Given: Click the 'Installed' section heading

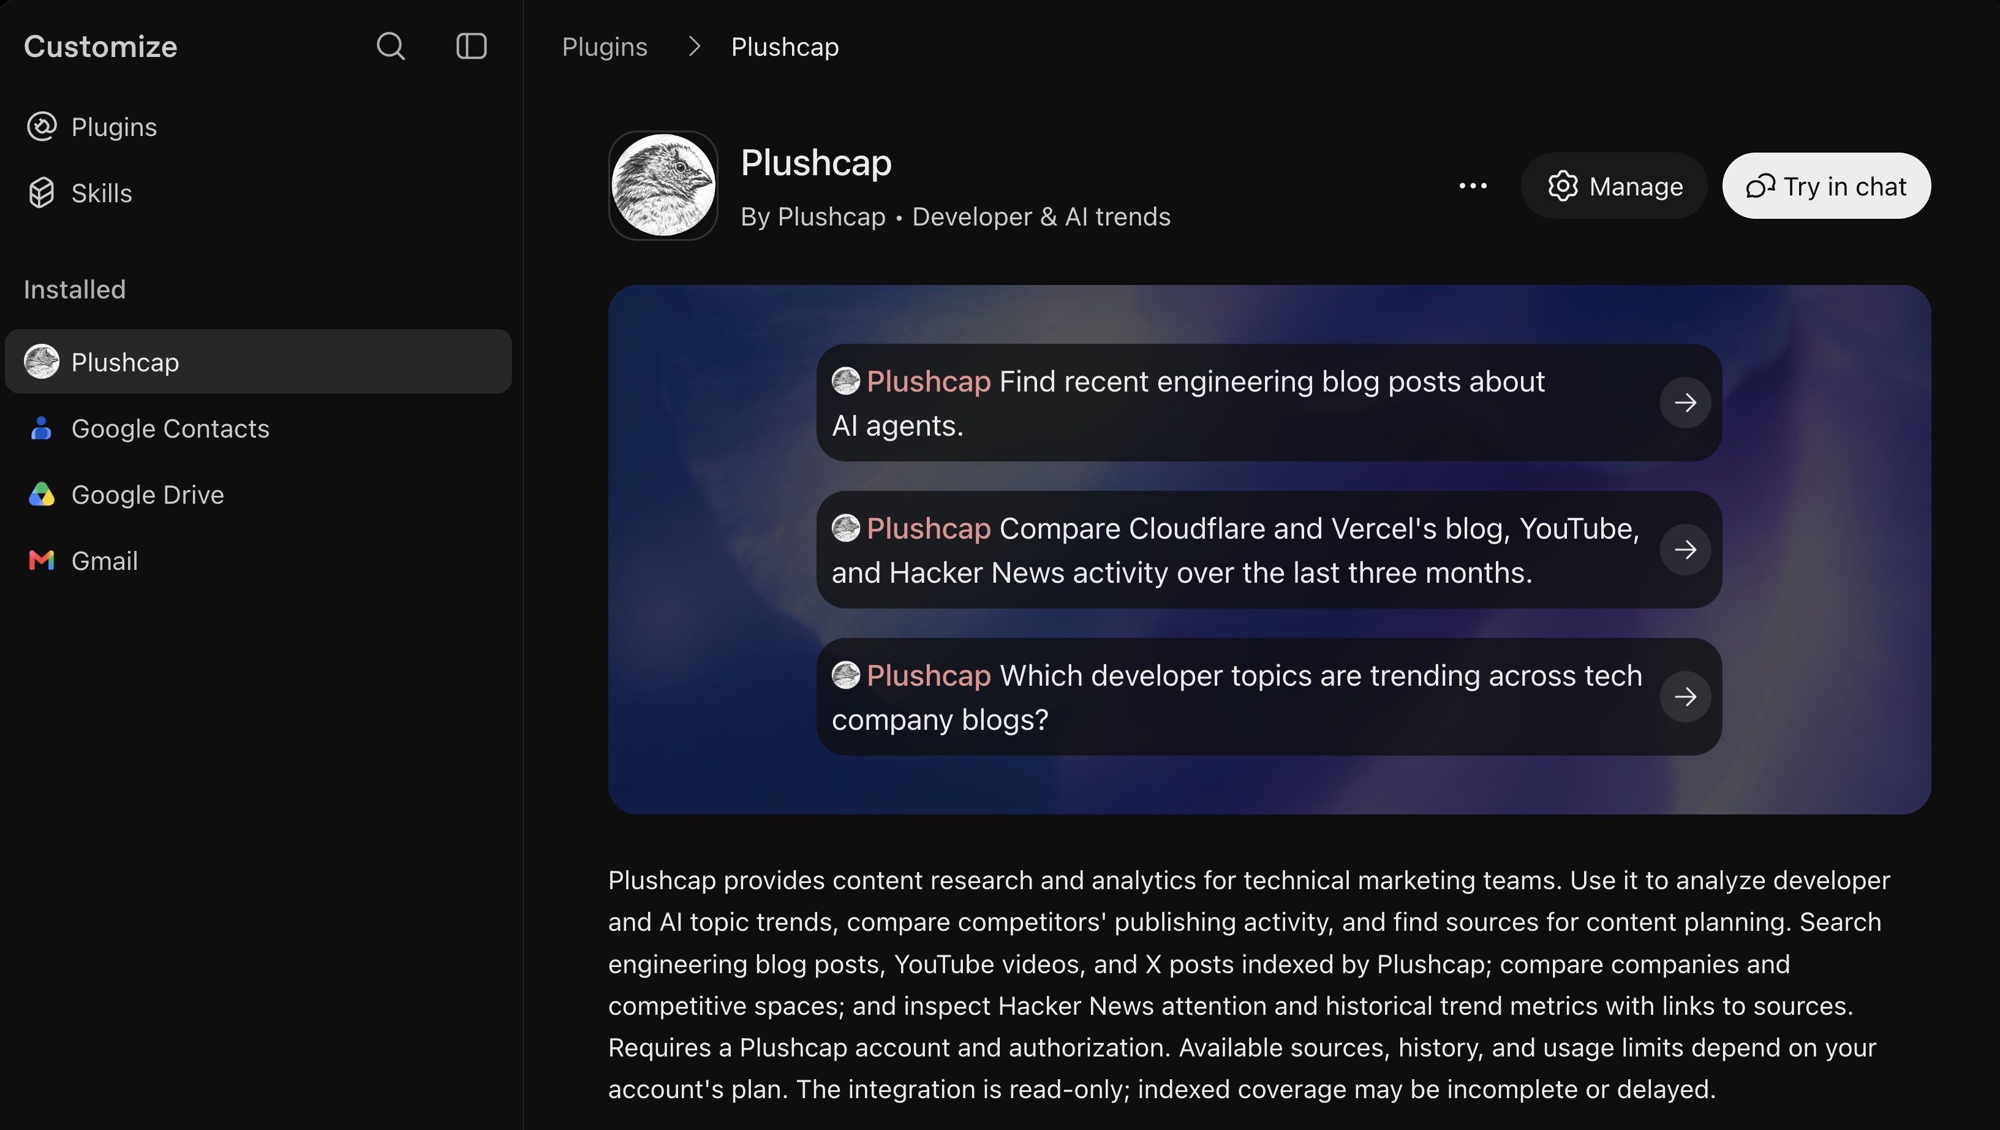Looking at the screenshot, I should click(x=75, y=290).
